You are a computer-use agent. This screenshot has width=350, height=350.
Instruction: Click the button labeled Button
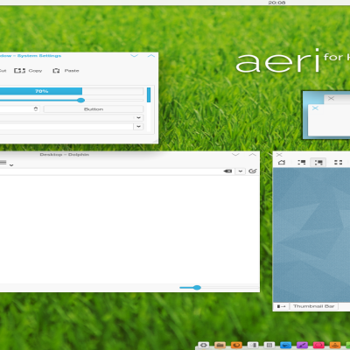94,109
